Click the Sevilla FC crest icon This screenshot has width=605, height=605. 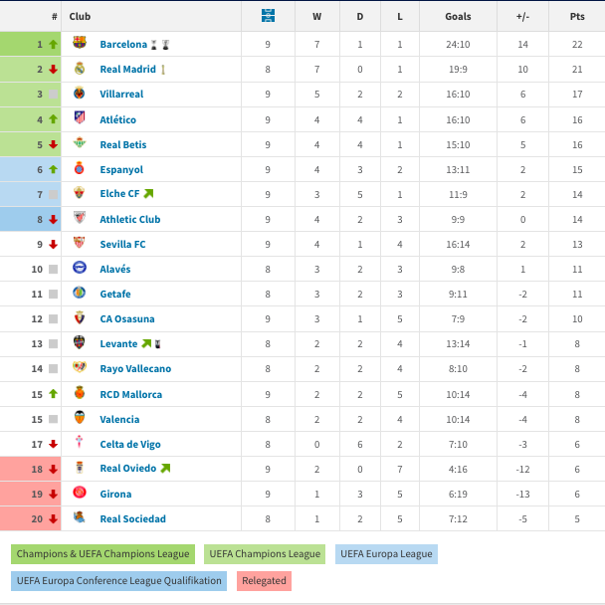[x=80, y=244]
